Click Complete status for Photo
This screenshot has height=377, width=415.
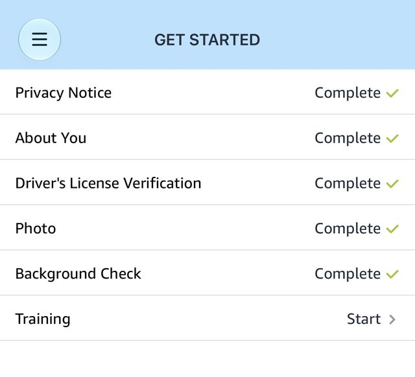348,229
